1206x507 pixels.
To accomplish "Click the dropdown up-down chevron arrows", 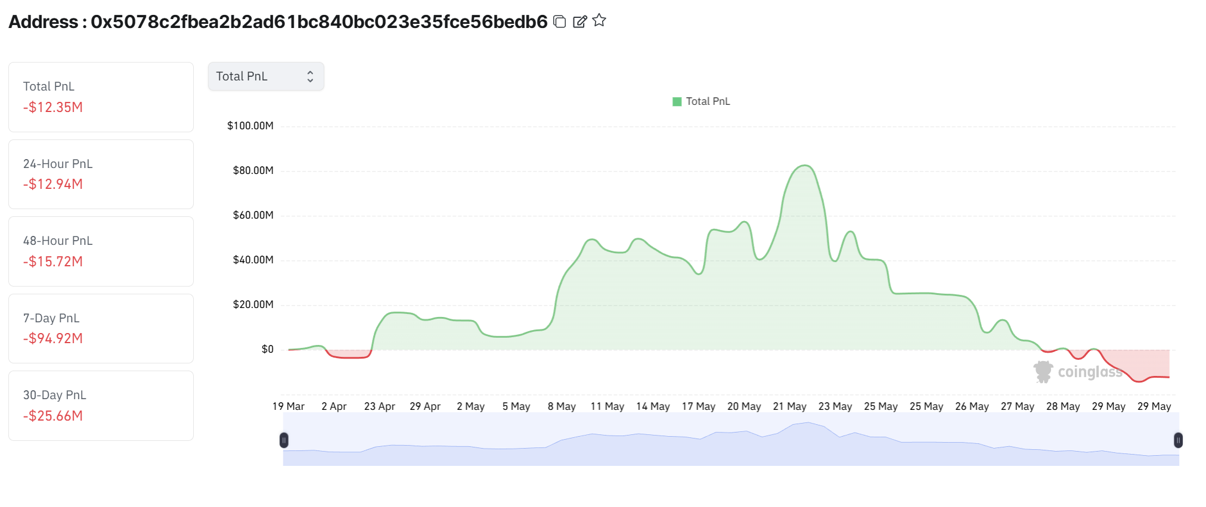I will [310, 76].
